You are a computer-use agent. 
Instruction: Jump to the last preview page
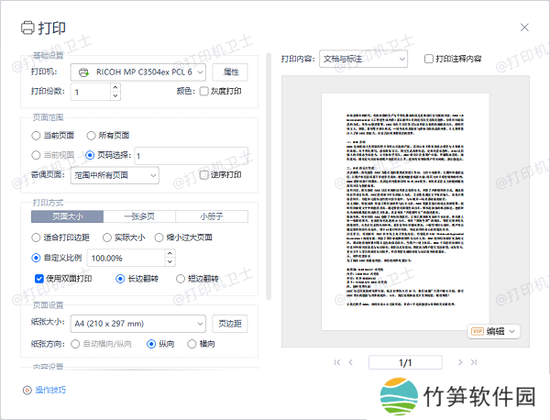[x=473, y=363]
